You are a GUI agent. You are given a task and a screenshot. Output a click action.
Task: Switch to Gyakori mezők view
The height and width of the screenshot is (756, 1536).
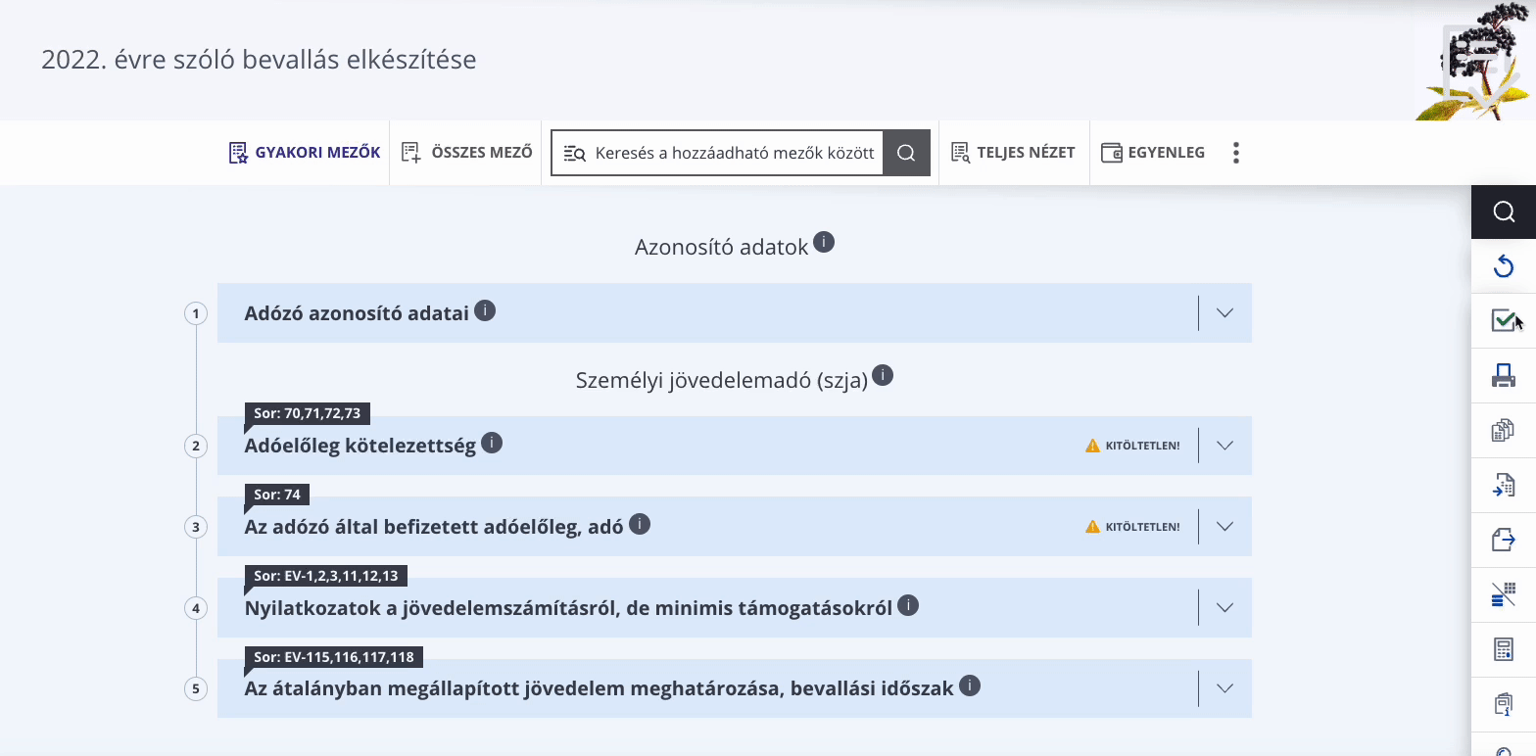tap(305, 153)
